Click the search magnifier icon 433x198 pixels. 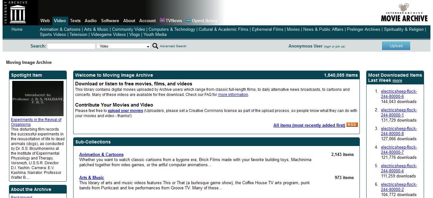[x=155, y=46]
